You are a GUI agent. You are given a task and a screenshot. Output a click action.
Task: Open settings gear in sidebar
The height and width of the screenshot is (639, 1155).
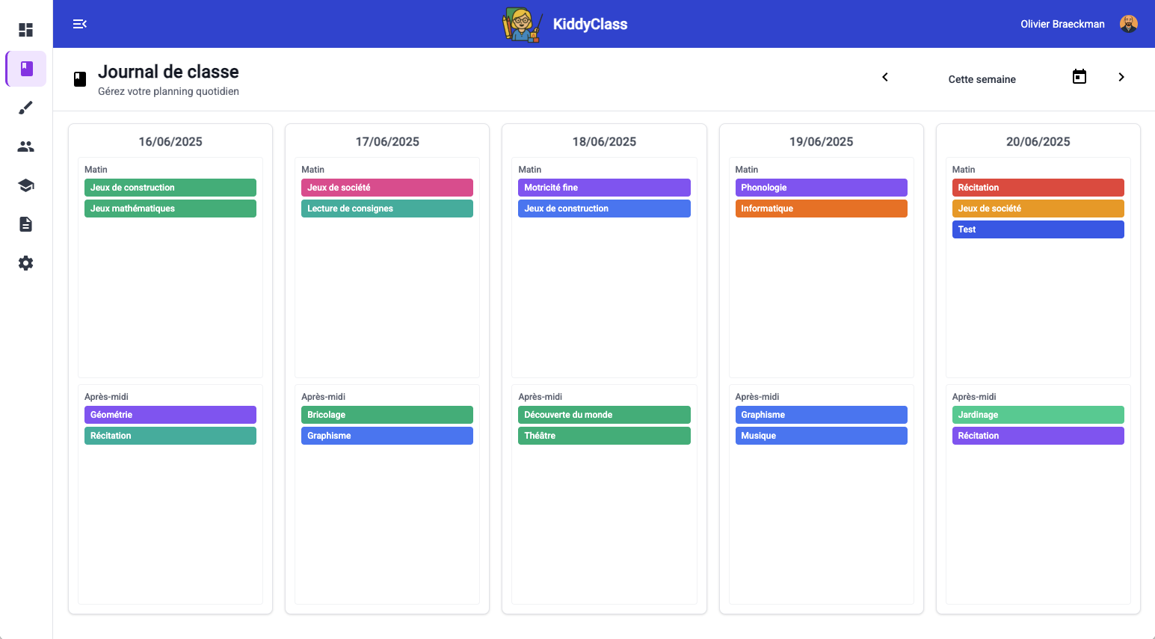coord(26,263)
